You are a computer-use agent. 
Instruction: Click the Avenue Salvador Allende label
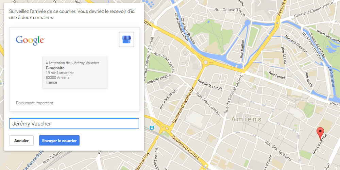[x=149, y=59]
